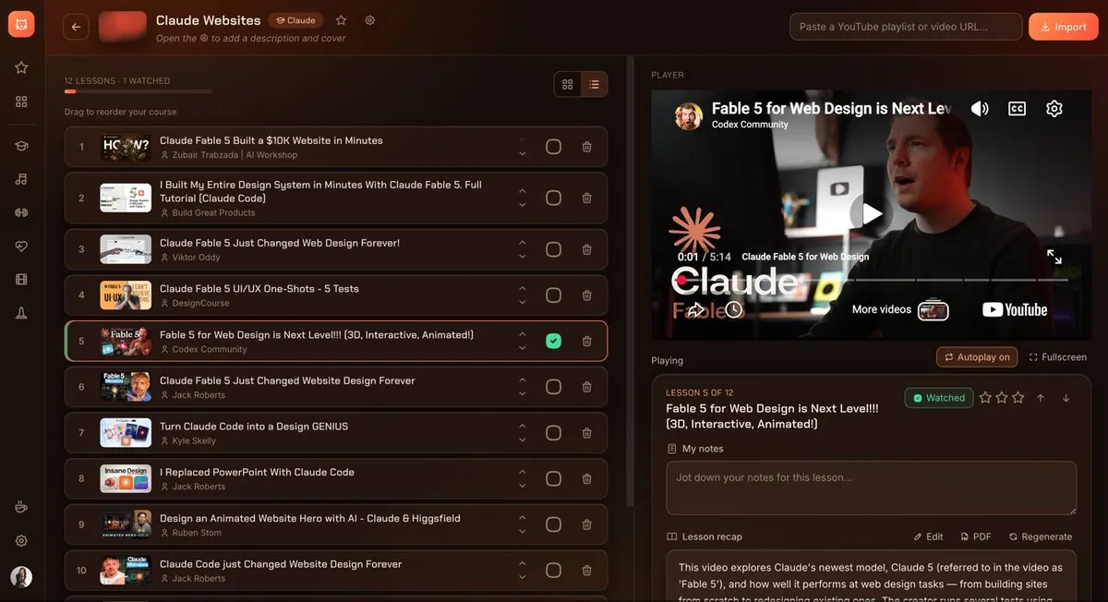Mark lesson 6 as watched

[x=553, y=387]
